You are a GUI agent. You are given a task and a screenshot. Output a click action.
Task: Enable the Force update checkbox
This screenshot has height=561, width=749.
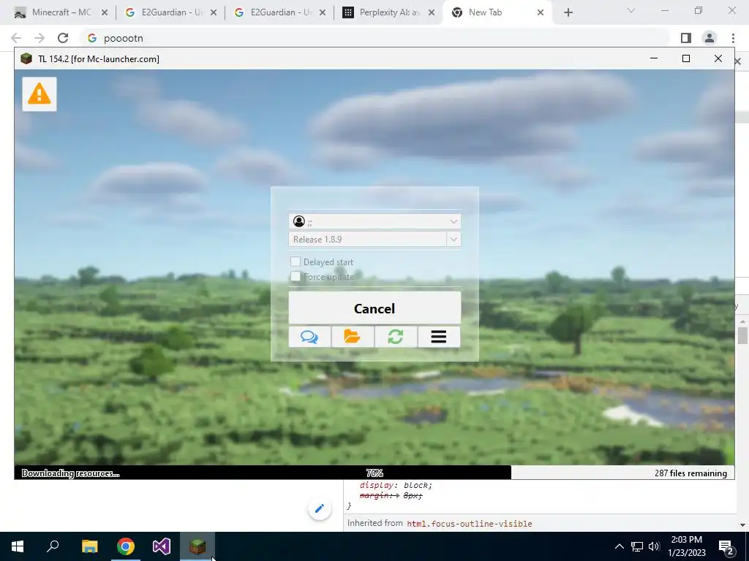click(296, 276)
